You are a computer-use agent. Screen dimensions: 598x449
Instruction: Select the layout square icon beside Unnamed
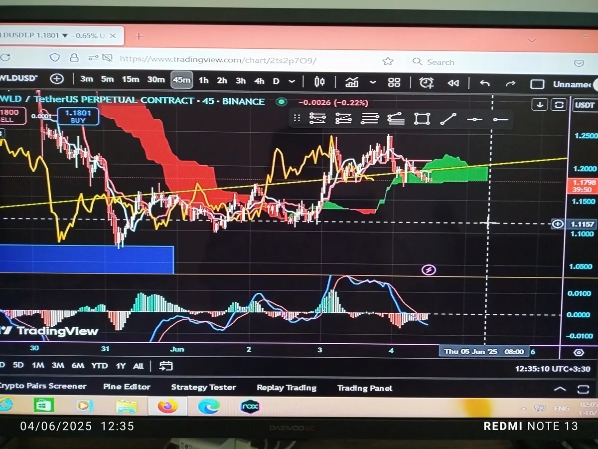click(x=537, y=84)
